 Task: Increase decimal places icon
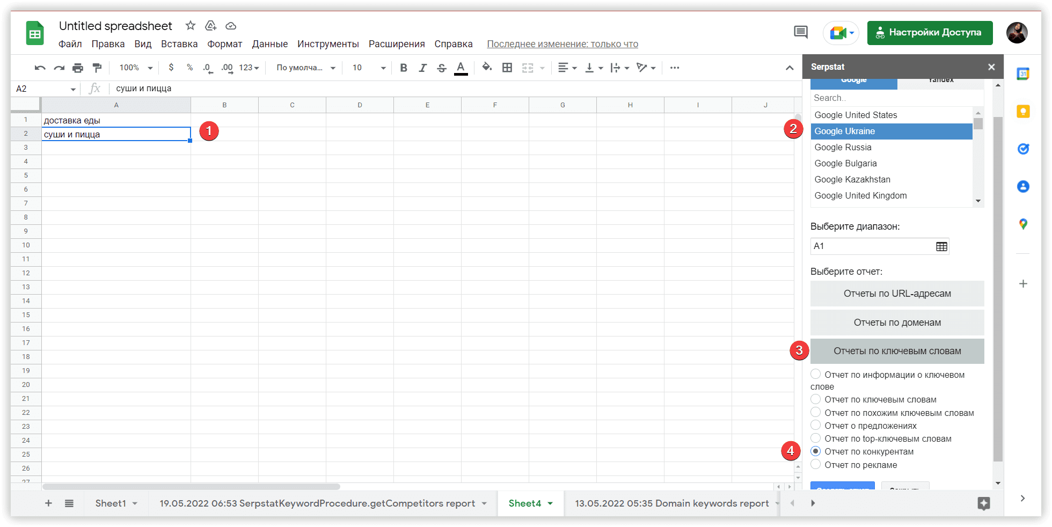227,68
